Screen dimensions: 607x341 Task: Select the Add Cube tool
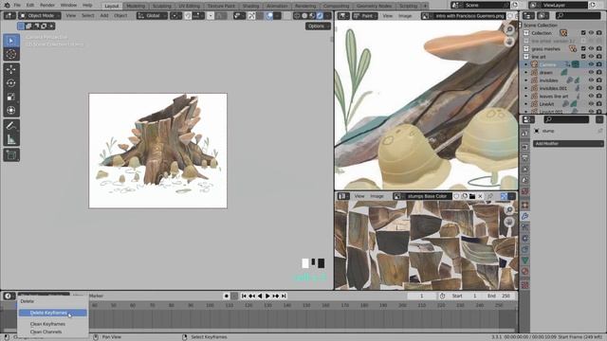pos(11,155)
